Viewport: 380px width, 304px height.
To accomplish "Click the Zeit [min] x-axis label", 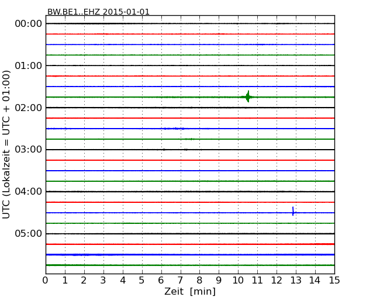I will coord(190,291).
